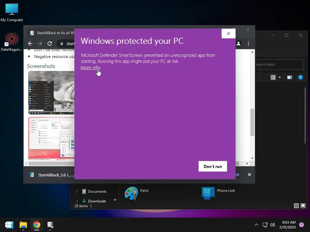Click the scroll up arrow in Chrome page
Image resolution: width=310 pixels, height=232 pixels.
coord(252,52)
